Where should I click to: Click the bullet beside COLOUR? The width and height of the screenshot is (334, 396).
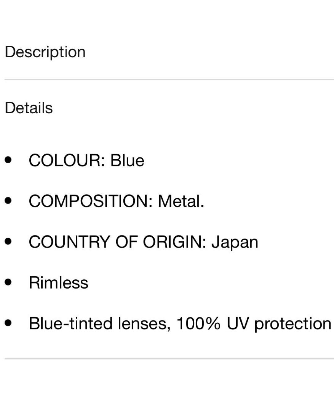pyautogui.click(x=8, y=160)
